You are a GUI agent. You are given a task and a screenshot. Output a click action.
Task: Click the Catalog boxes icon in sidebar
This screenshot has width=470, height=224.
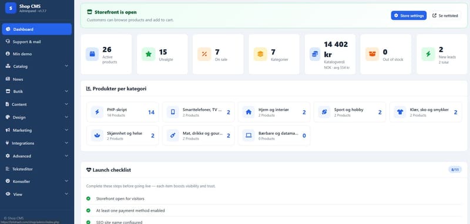8,66
